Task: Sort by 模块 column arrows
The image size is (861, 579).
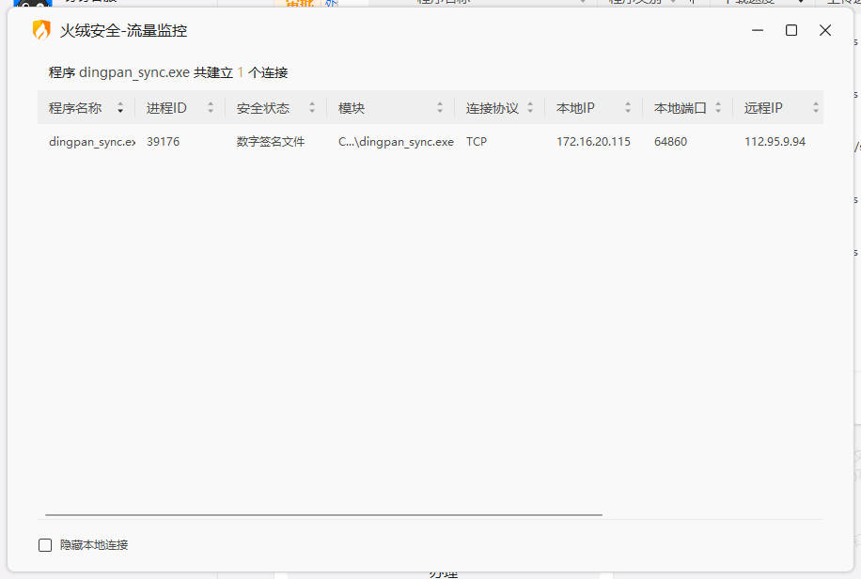Action: [x=439, y=108]
